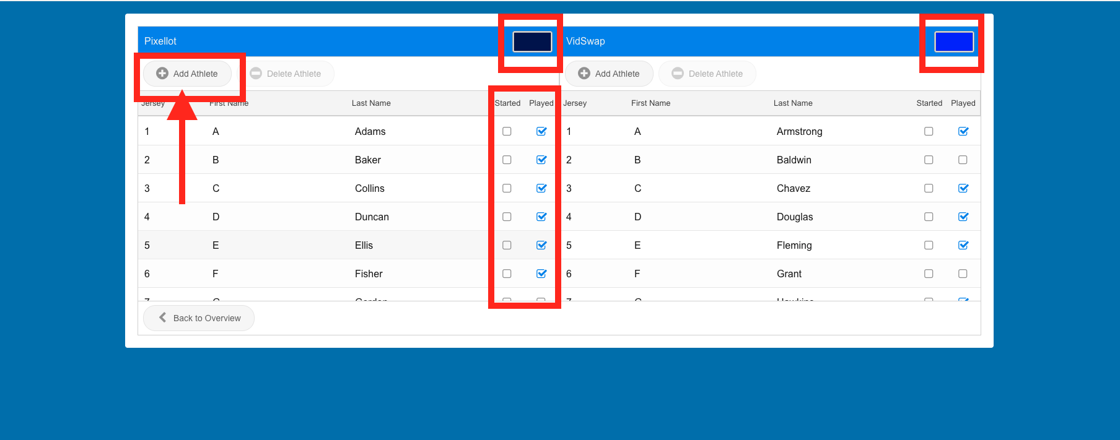
Task: Select last name Baldwin cell
Action: pyautogui.click(x=794, y=160)
